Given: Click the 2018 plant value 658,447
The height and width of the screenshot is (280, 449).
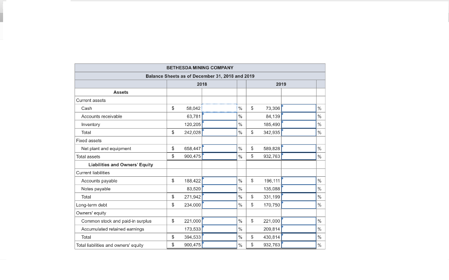Looking at the screenshot, I should click(x=192, y=149).
